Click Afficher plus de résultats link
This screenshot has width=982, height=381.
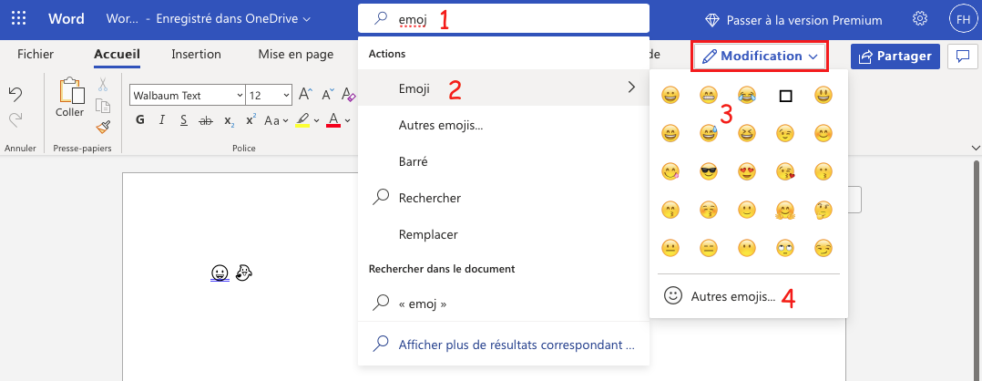point(504,344)
